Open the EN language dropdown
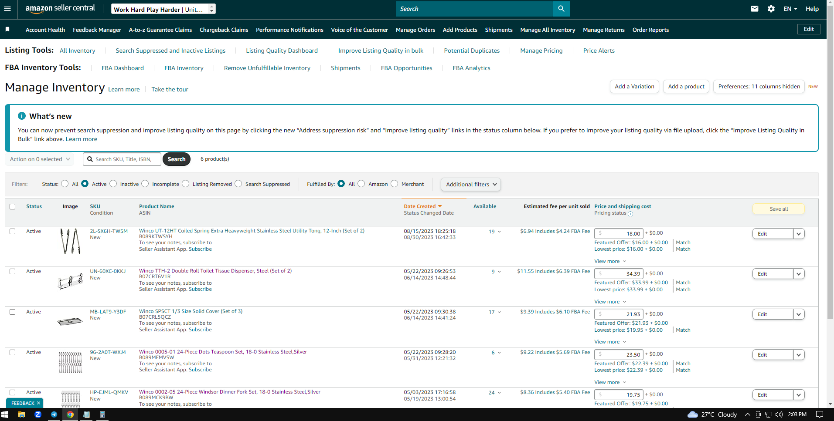Image resolution: width=834 pixels, height=421 pixels. [790, 9]
